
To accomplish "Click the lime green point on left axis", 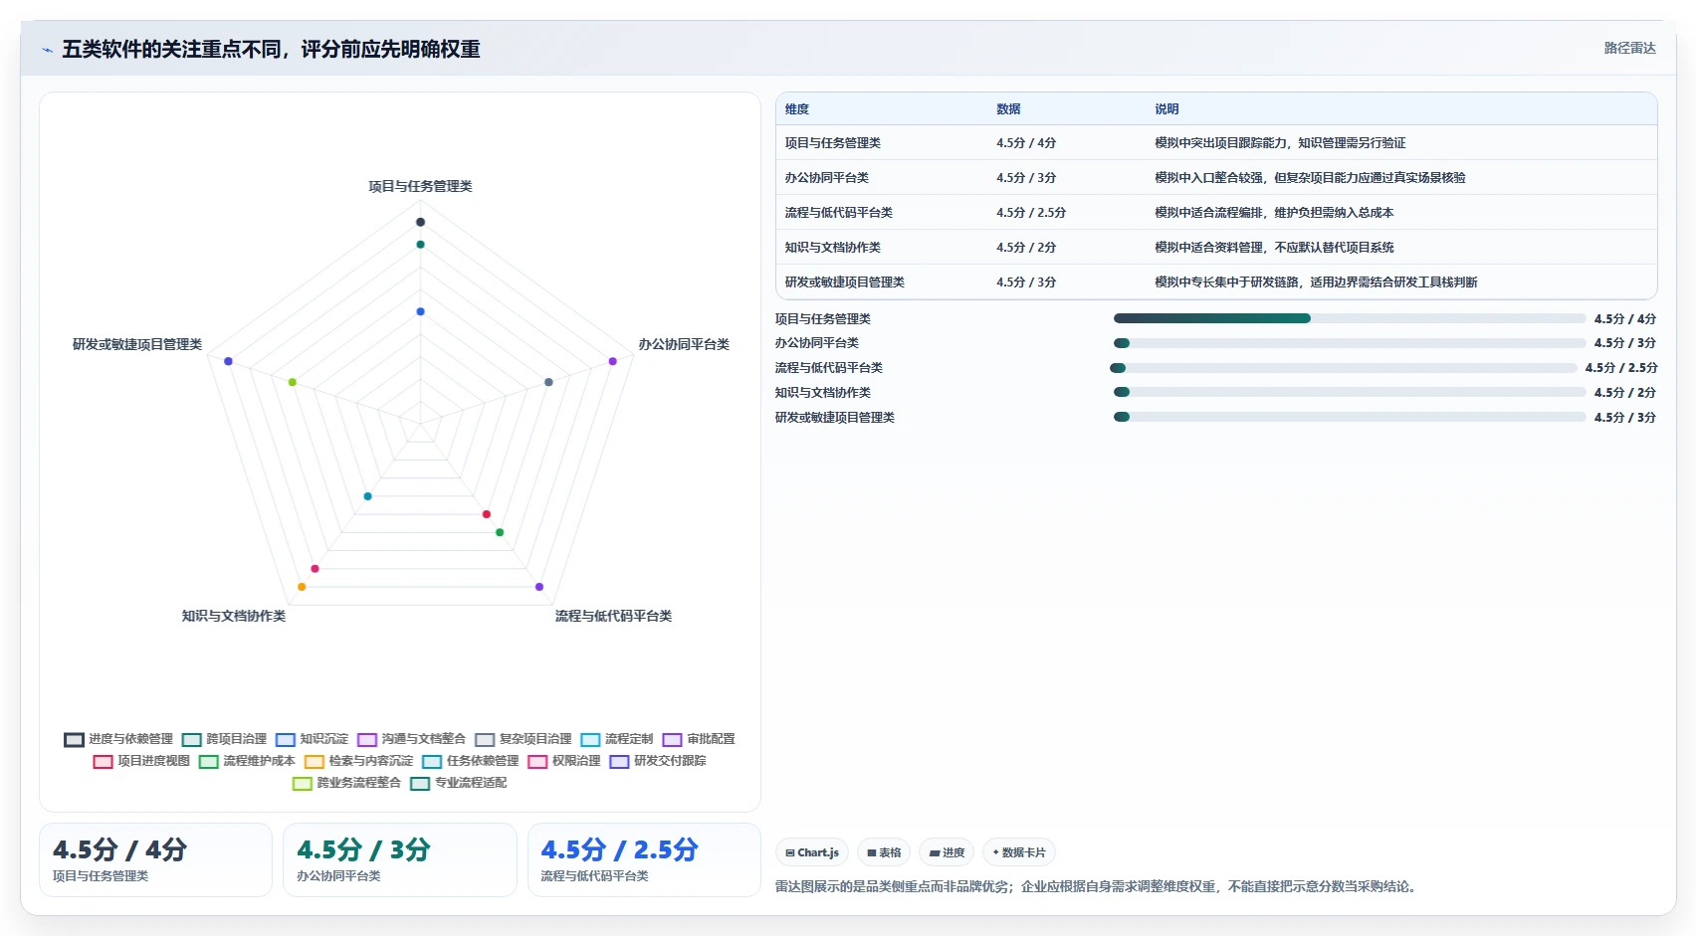I will point(292,382).
